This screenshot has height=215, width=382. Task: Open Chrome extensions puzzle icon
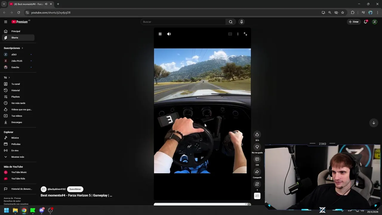pos(353,13)
